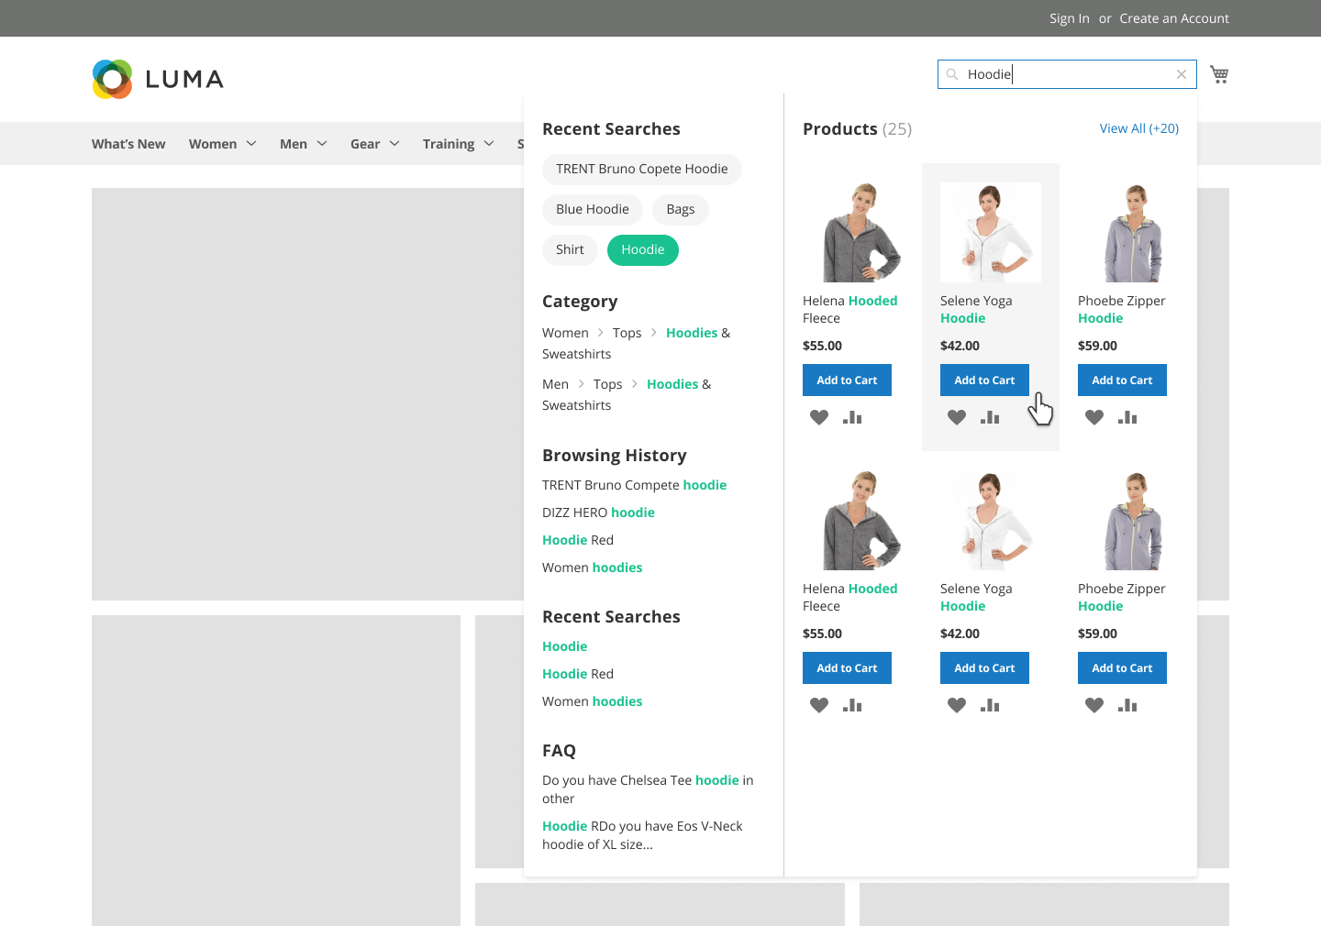Image resolution: width=1321 pixels, height=926 pixels.
Task: Open the Gear menu item
Action: coord(365,144)
